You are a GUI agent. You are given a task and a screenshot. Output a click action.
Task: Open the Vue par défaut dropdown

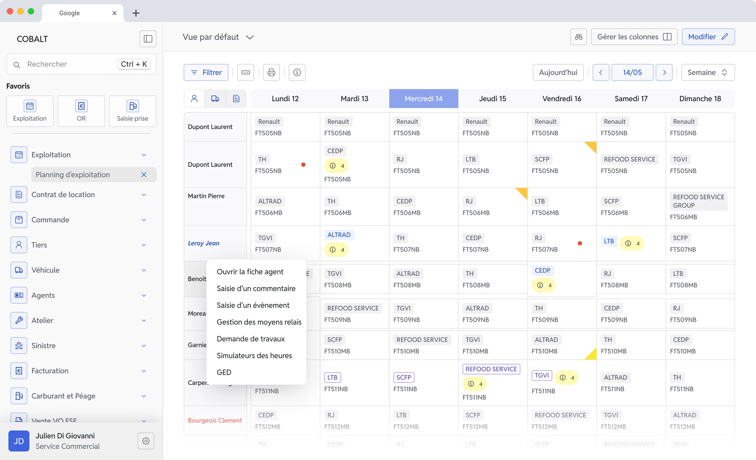[218, 37]
